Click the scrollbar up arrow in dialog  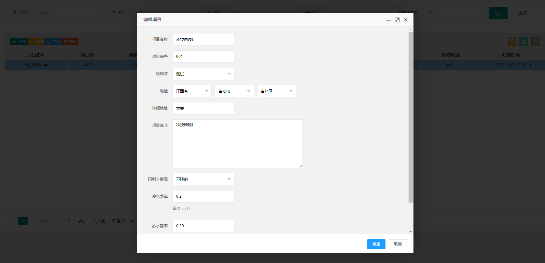click(x=411, y=30)
